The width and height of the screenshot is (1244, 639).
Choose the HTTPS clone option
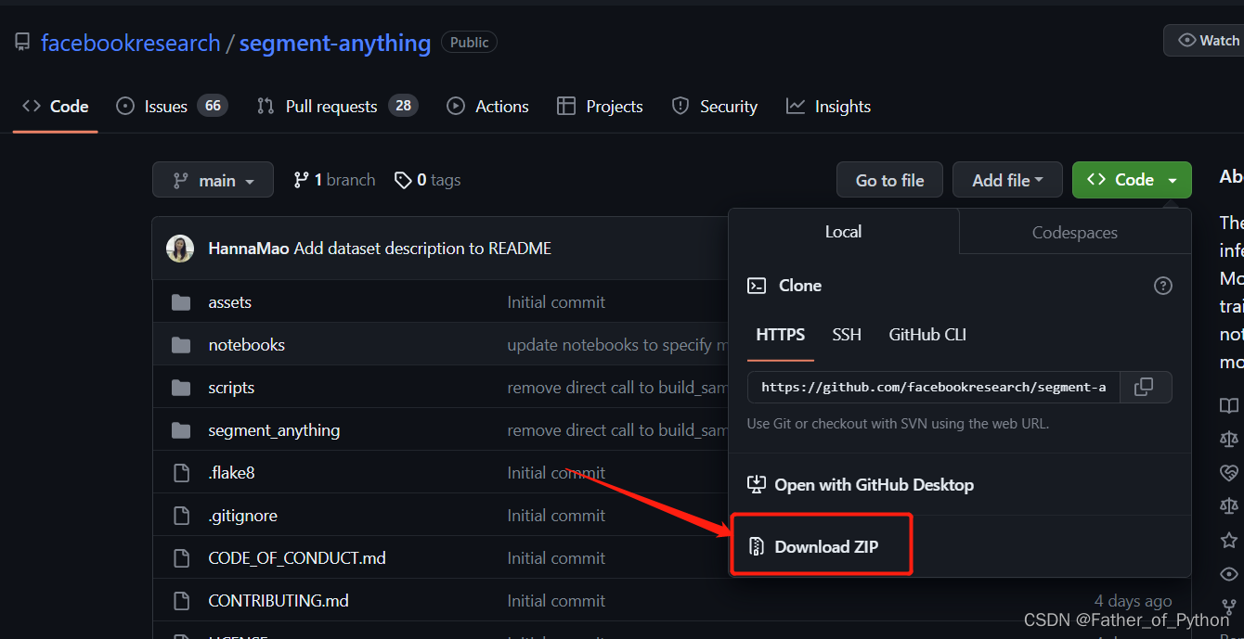click(x=781, y=335)
